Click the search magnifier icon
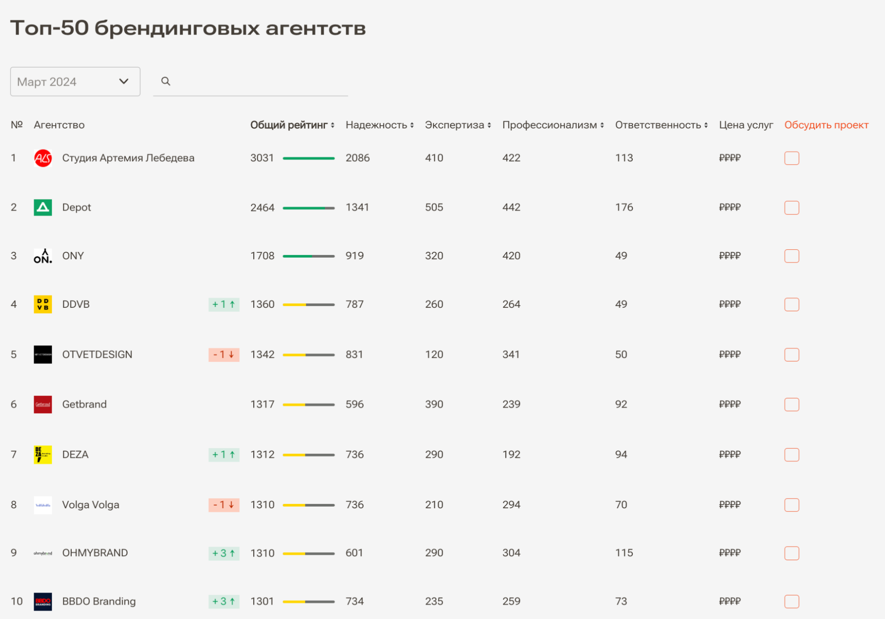 click(x=166, y=81)
